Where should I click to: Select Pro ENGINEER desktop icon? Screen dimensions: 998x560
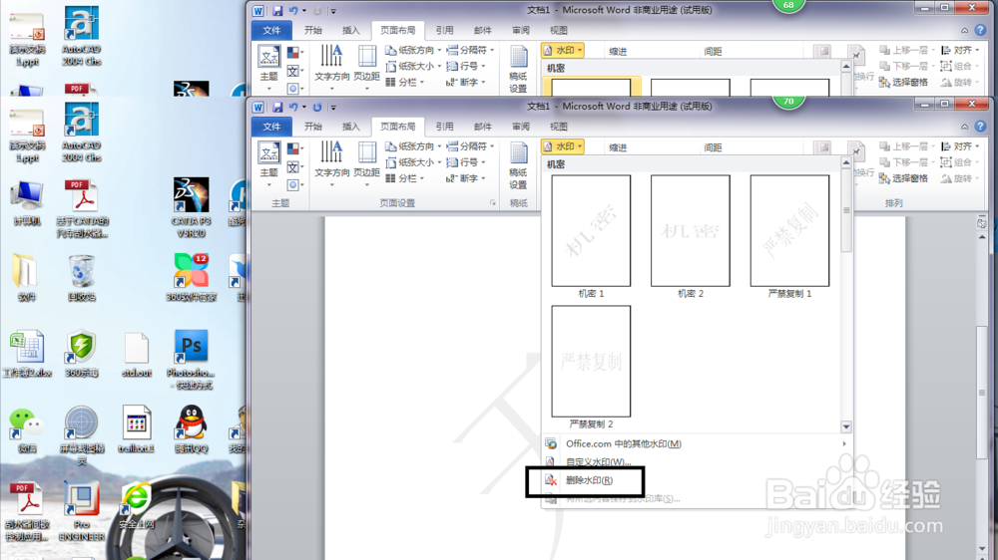82,512
